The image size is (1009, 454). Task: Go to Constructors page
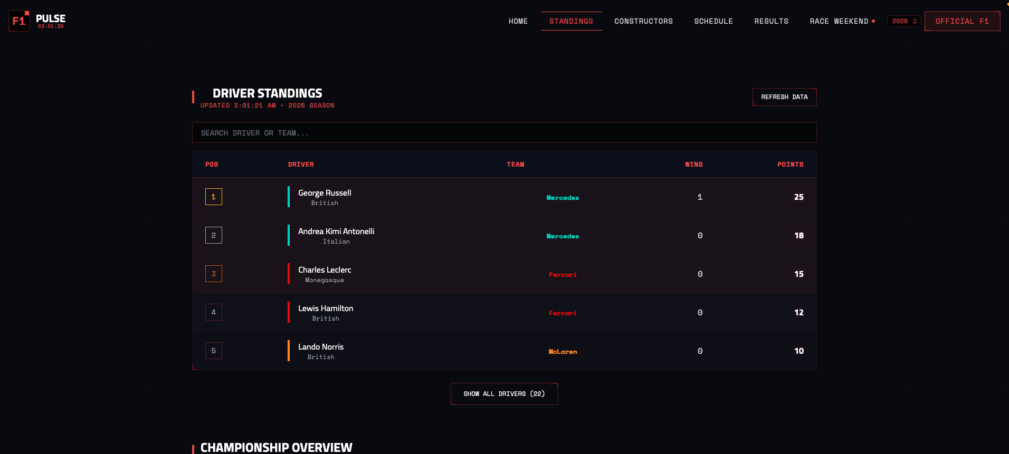643,21
